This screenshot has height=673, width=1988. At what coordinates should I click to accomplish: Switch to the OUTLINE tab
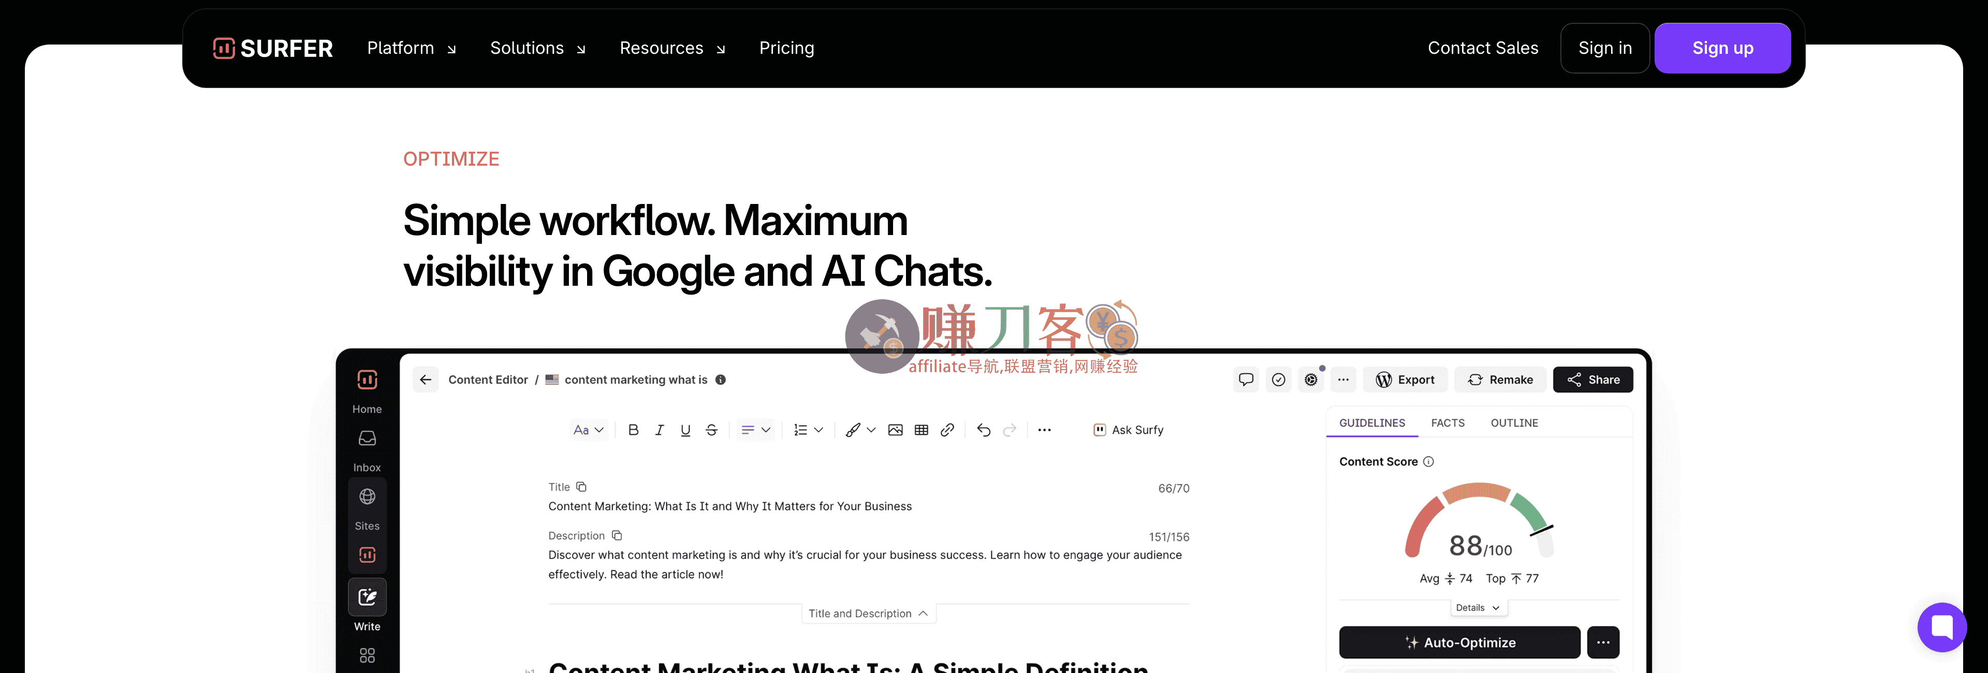[1514, 423]
